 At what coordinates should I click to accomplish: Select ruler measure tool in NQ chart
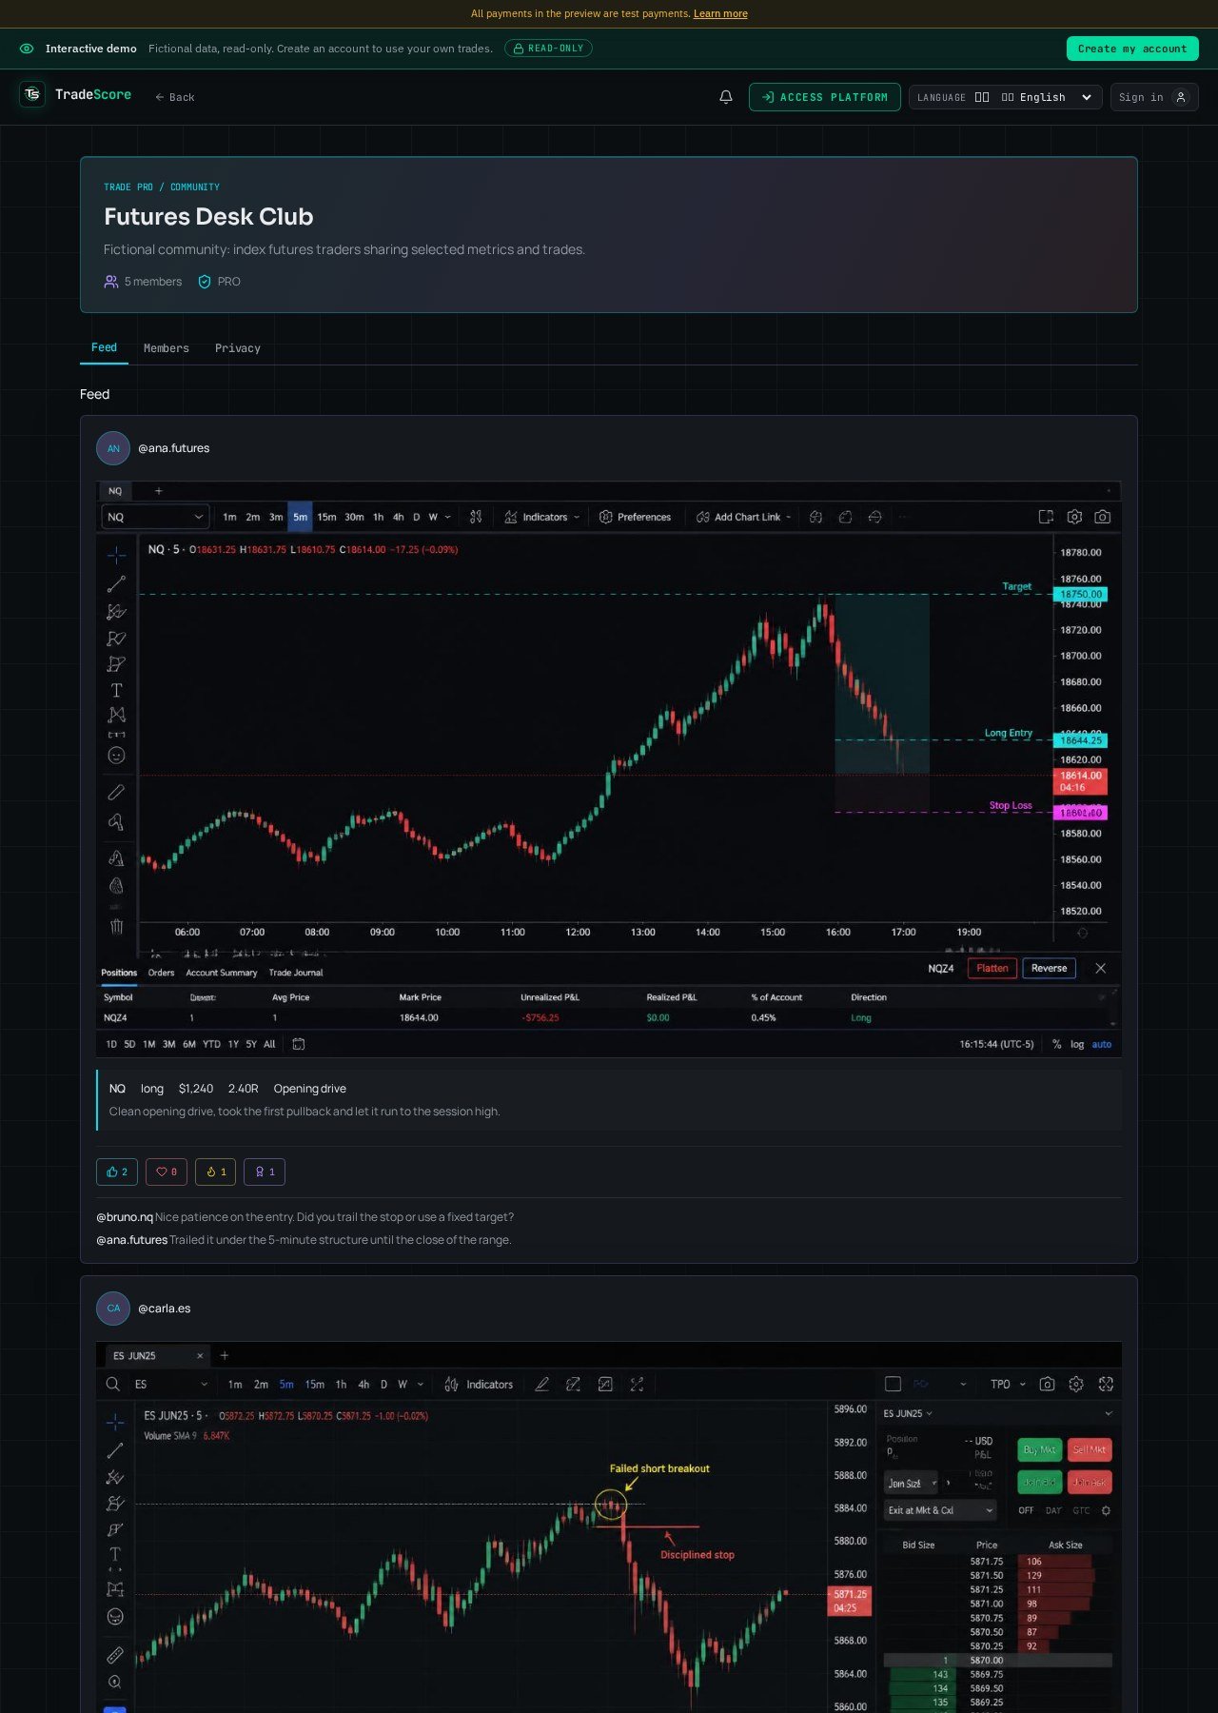pos(116,792)
